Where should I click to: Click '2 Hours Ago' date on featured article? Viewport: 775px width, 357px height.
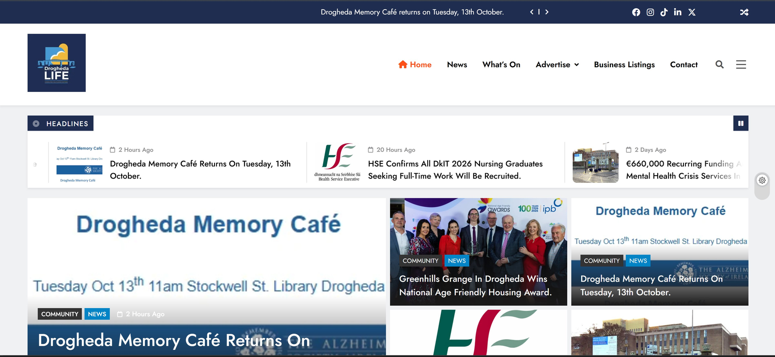pos(141,314)
